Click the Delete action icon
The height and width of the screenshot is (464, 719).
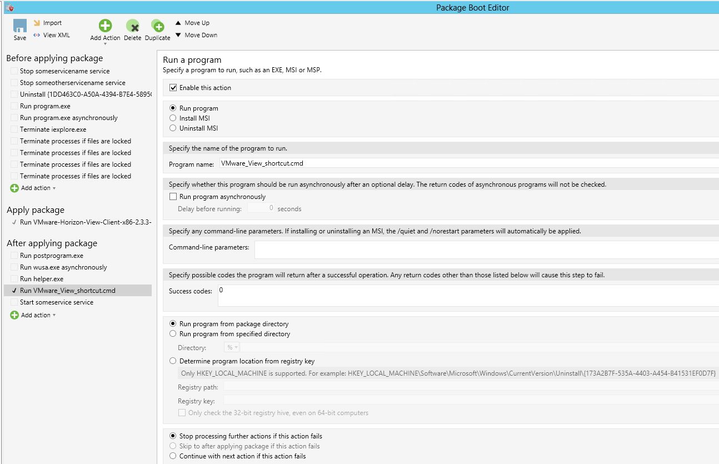(x=133, y=26)
